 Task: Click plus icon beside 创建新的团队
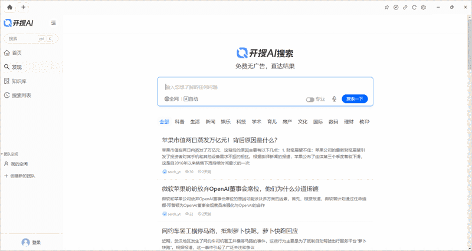6,176
